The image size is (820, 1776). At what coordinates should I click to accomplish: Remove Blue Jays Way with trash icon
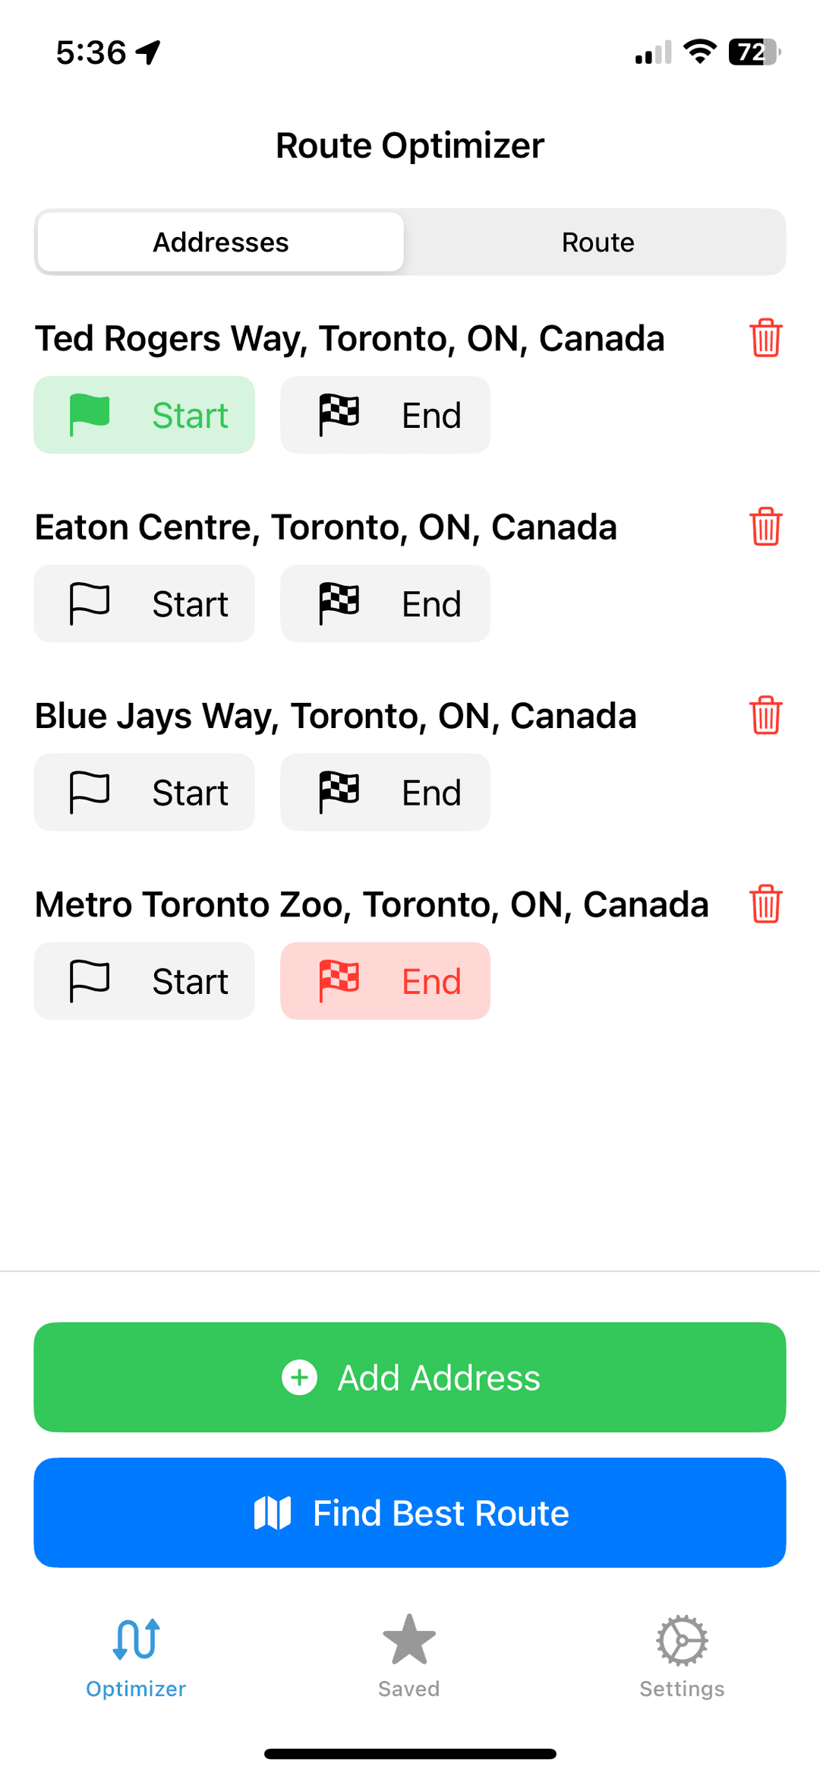(x=765, y=715)
